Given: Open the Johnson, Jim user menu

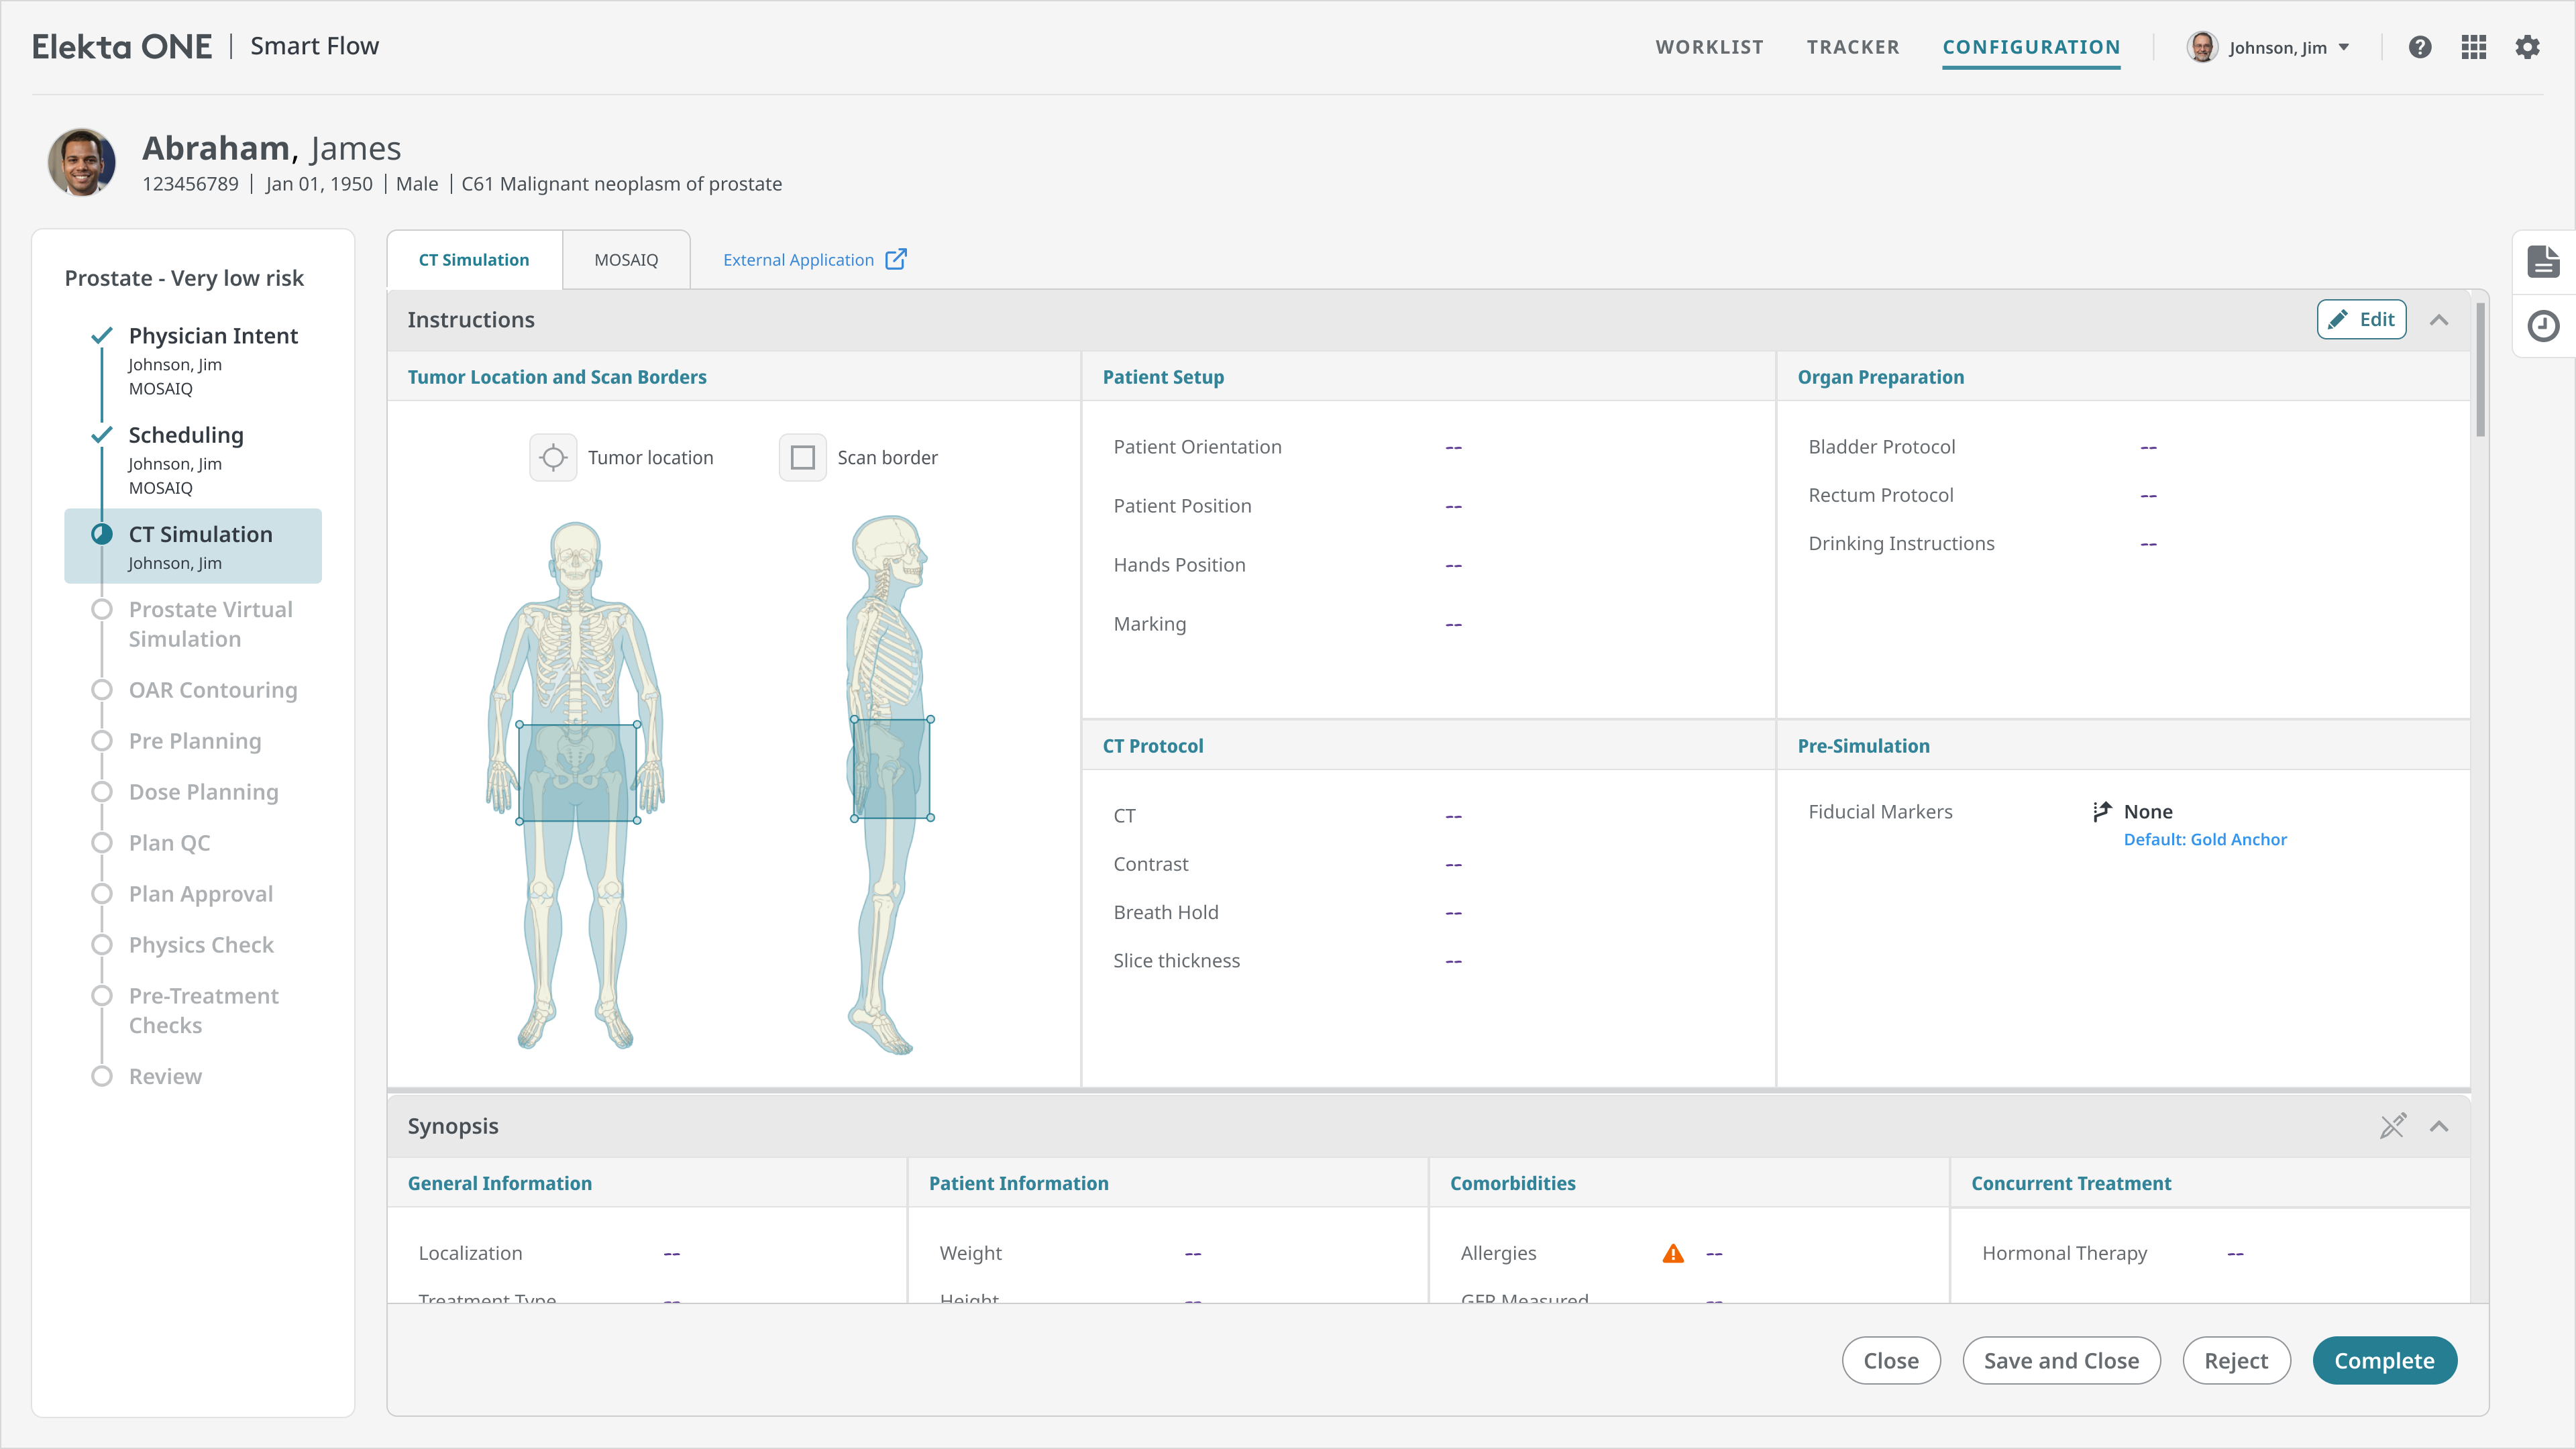Looking at the screenshot, I should pos(2270,46).
